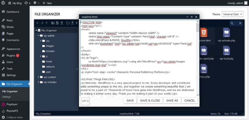Click the resize grip in status bar
Viewport: 249px width, 120px height.
click(243, 114)
